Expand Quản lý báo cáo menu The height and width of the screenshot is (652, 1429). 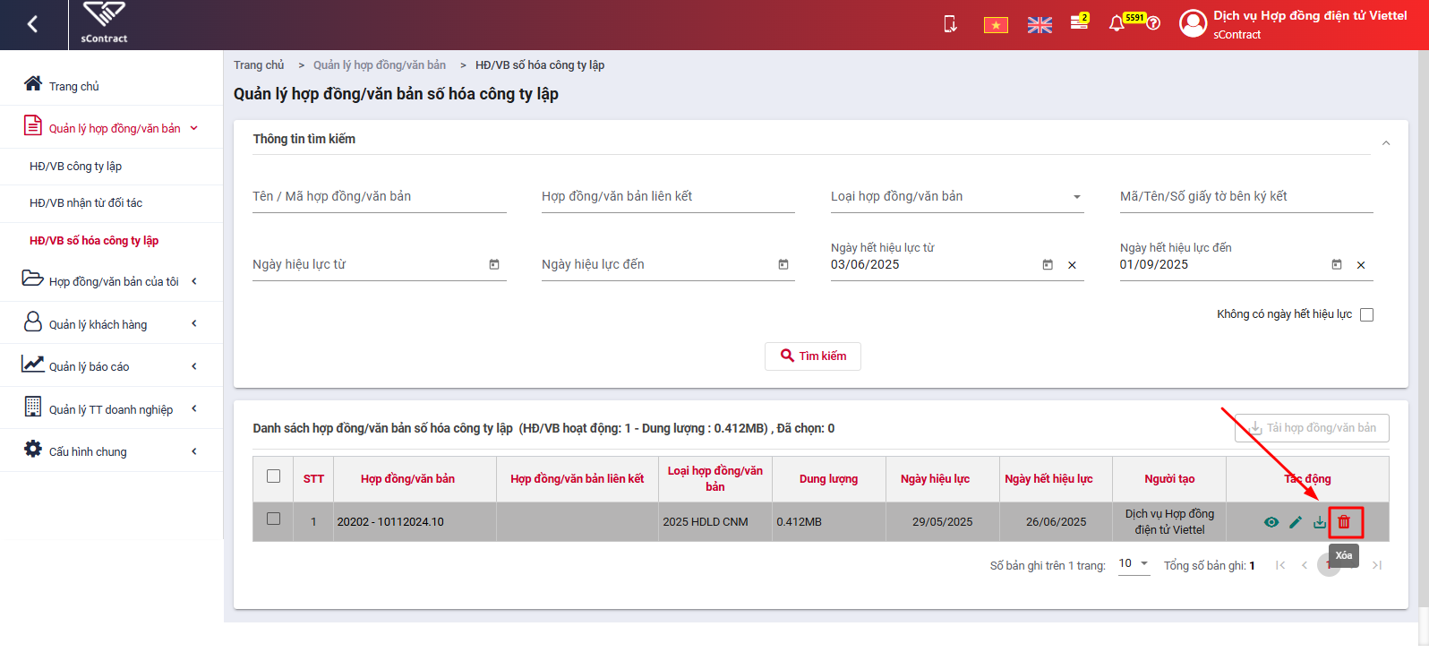[x=111, y=365]
